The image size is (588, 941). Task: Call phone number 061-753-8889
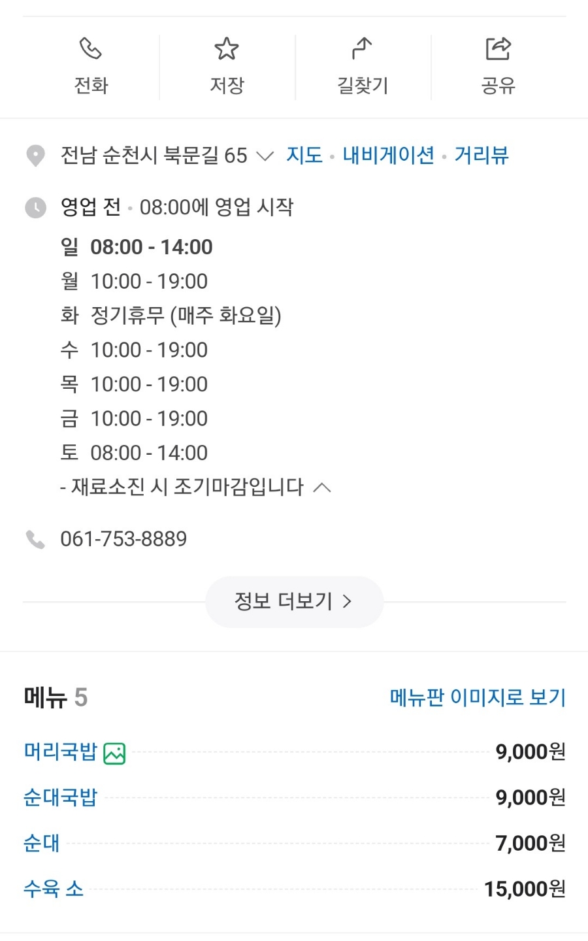tap(123, 539)
